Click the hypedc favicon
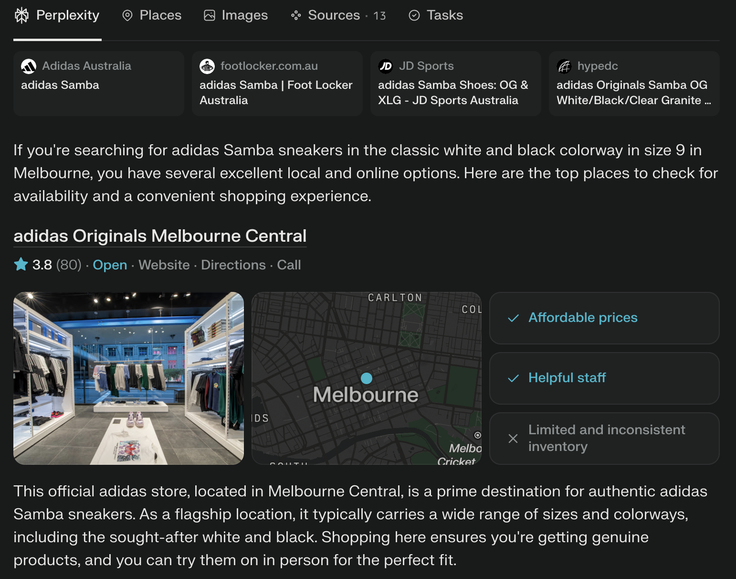736x579 pixels. [x=564, y=66]
